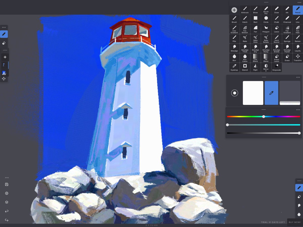Activate the Liquify tool

tap(298, 48)
